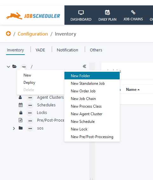Click the Agent Clusters person icon
Image resolution: width=153 pixels, height=180 pixels.
(20, 97)
